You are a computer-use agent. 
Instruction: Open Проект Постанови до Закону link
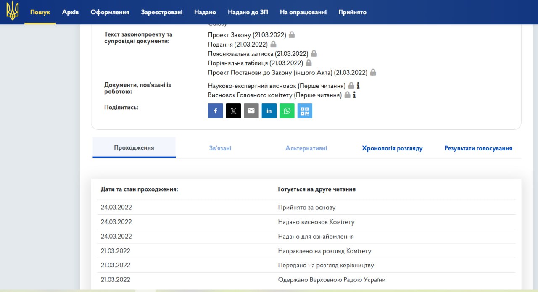tap(287, 72)
